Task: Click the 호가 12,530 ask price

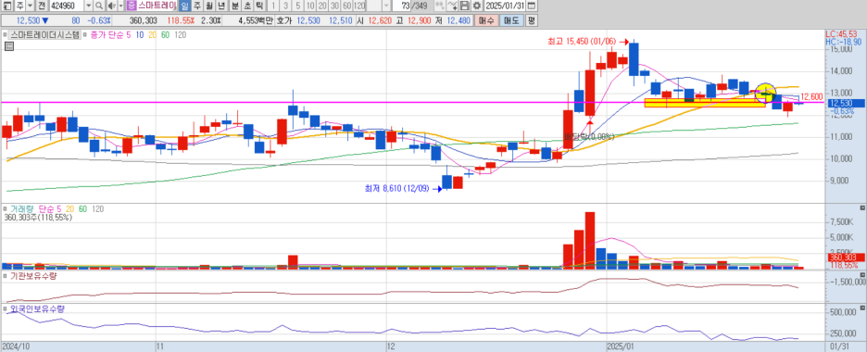Action: pyautogui.click(x=308, y=20)
